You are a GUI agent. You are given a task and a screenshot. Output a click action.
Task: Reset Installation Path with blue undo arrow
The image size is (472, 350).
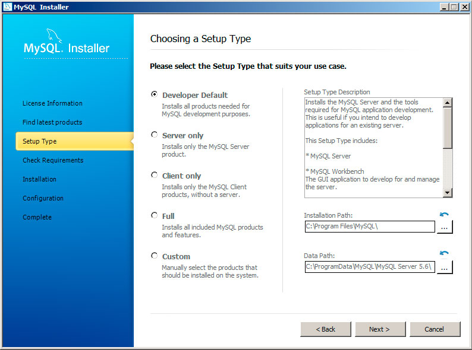(444, 215)
